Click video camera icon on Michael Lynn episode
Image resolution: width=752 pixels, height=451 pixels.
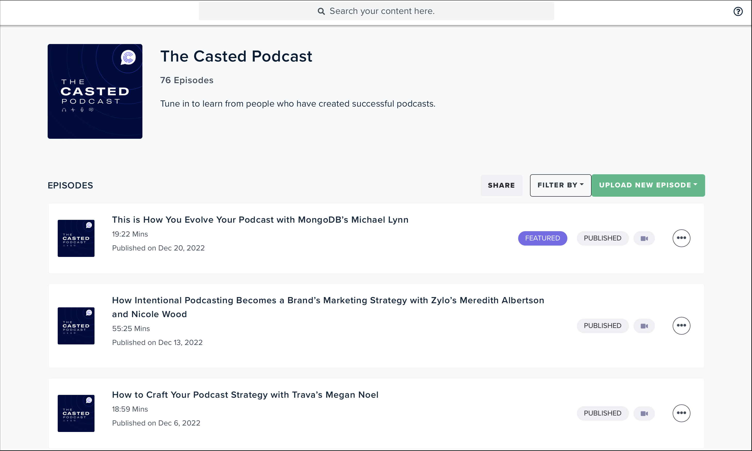click(644, 238)
